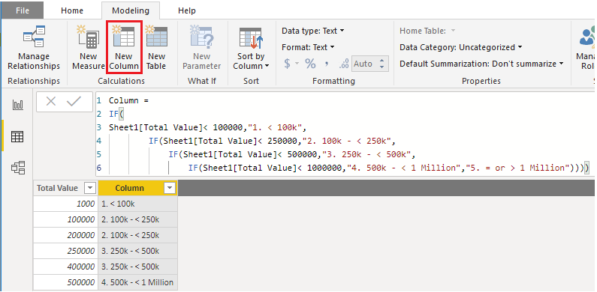Image resolution: width=597 pixels, height=292 pixels.
Task: Click Total Value cell 200000
Action: coord(65,235)
